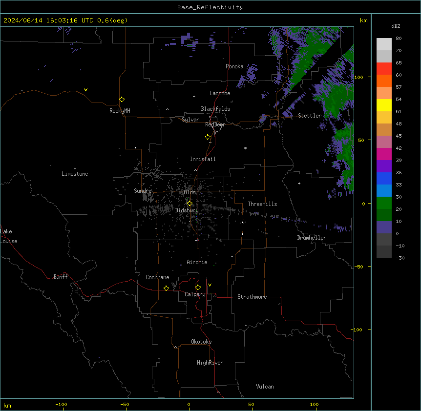Click the white plus marker northwest of Drumheller

tap(299, 183)
